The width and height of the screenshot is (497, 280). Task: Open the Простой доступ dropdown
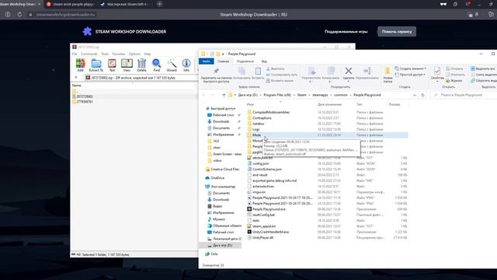coord(411,75)
